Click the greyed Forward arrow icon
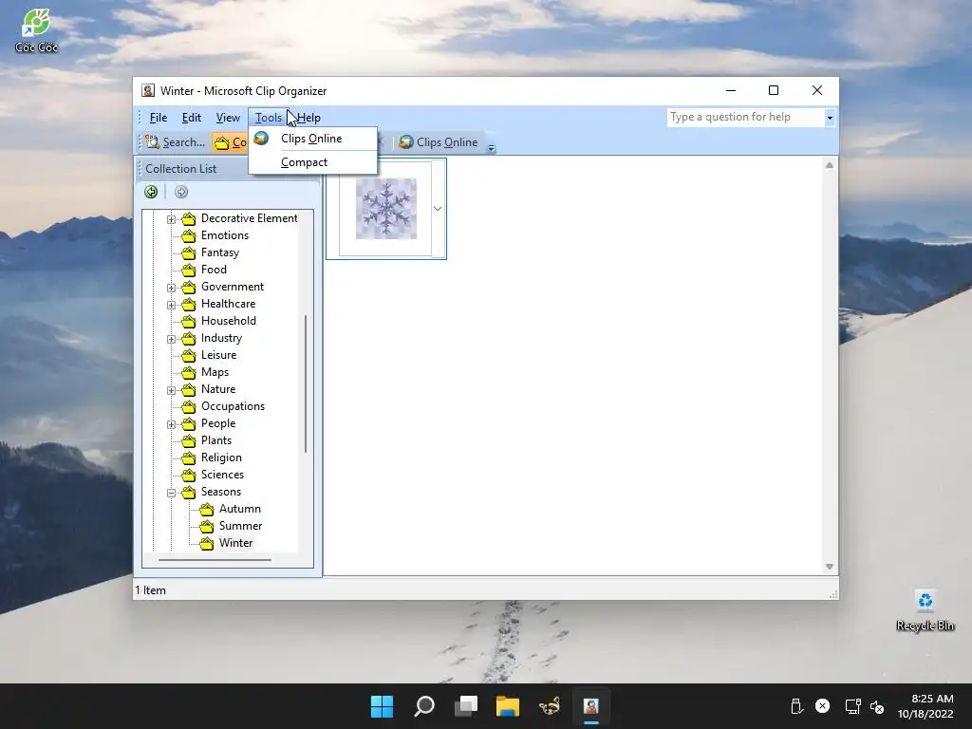972x729 pixels. (181, 192)
